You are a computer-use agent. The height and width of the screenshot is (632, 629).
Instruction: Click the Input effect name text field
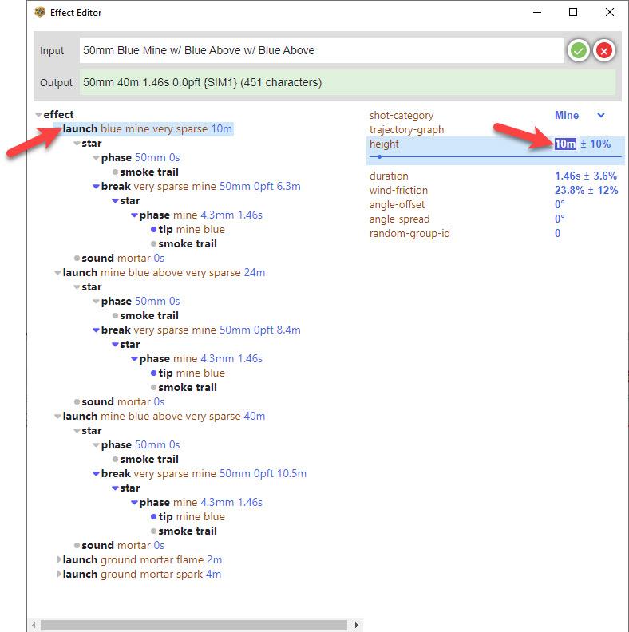(319, 50)
